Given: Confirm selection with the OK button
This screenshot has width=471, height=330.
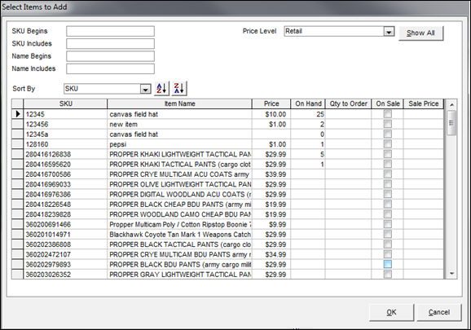Looking at the screenshot, I should (391, 312).
